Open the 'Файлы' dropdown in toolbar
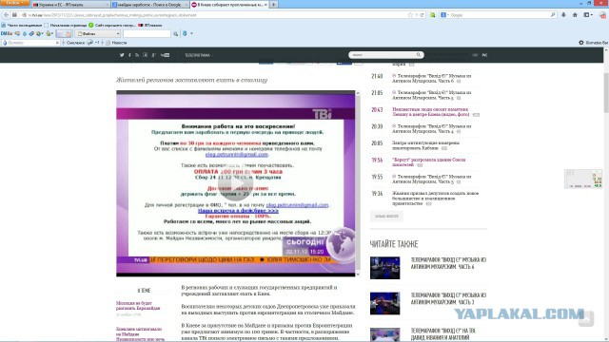Viewport: 609px width, 342px height. [98, 34]
